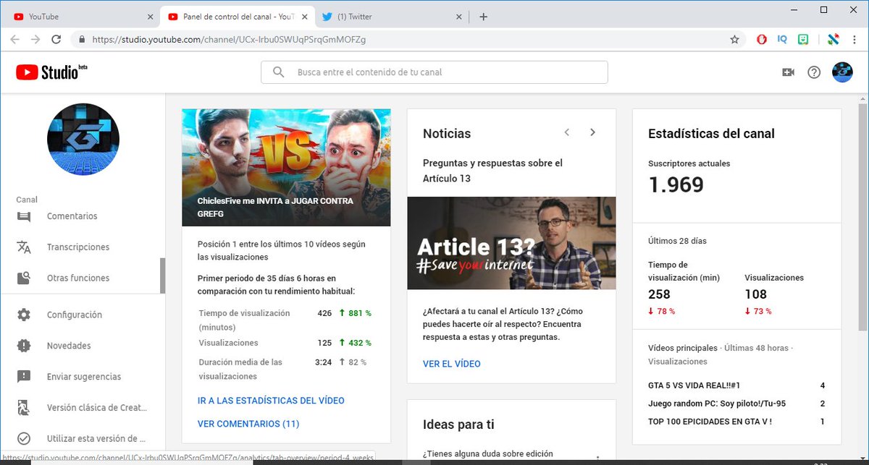Open Juego random PC: Soy piloto video
Screen dimensions: 869x465
[x=717, y=404]
